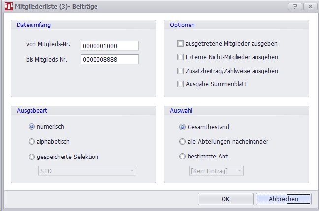This screenshot has height=211, width=319.
Task: Enable the 'Ausgabe Summenblatt' checkbox
Action: pyautogui.click(x=181, y=84)
